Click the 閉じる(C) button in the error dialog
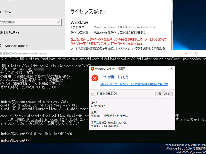 [x=164, y=94]
